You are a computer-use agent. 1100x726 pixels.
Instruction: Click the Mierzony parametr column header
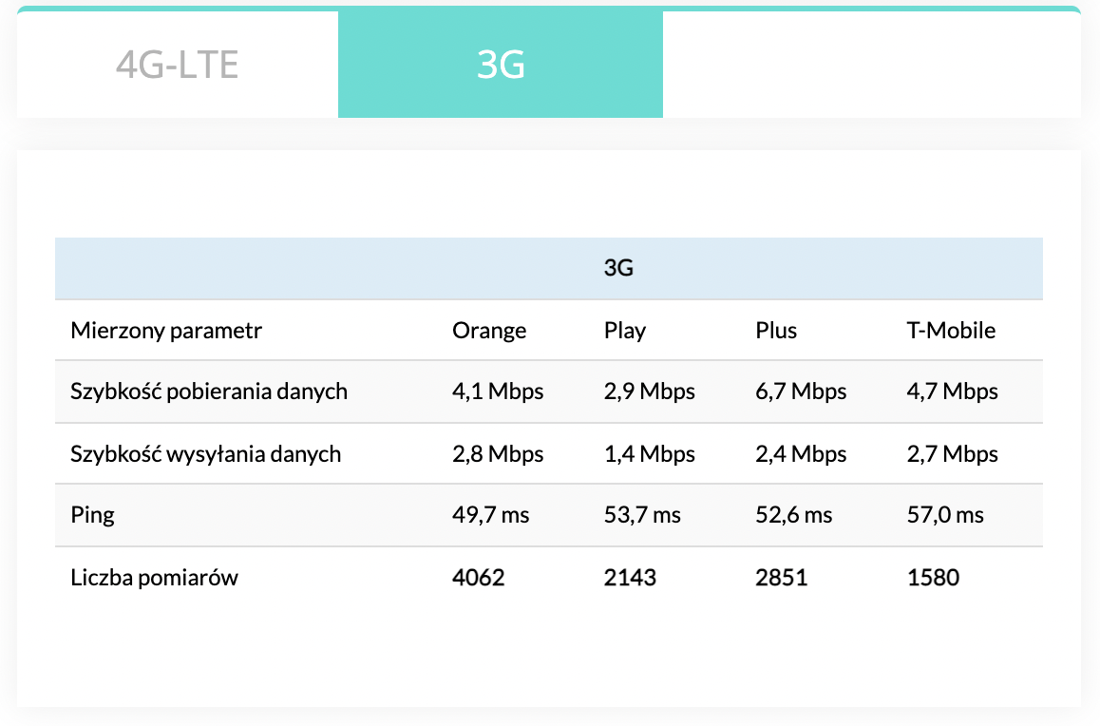click(x=166, y=331)
